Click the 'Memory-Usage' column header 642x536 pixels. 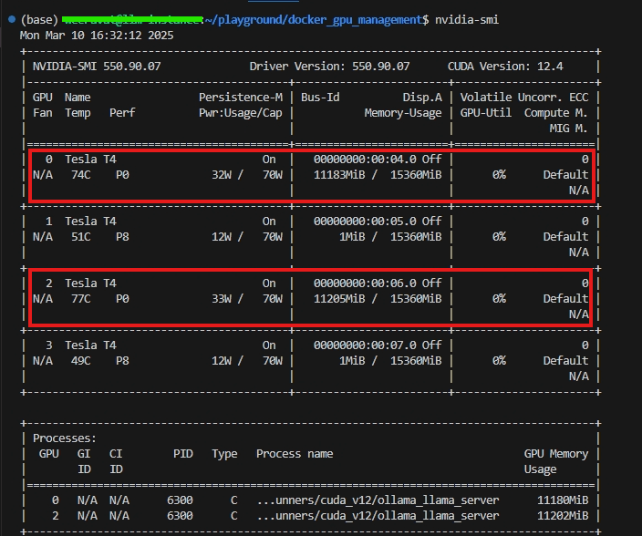pyautogui.click(x=403, y=113)
